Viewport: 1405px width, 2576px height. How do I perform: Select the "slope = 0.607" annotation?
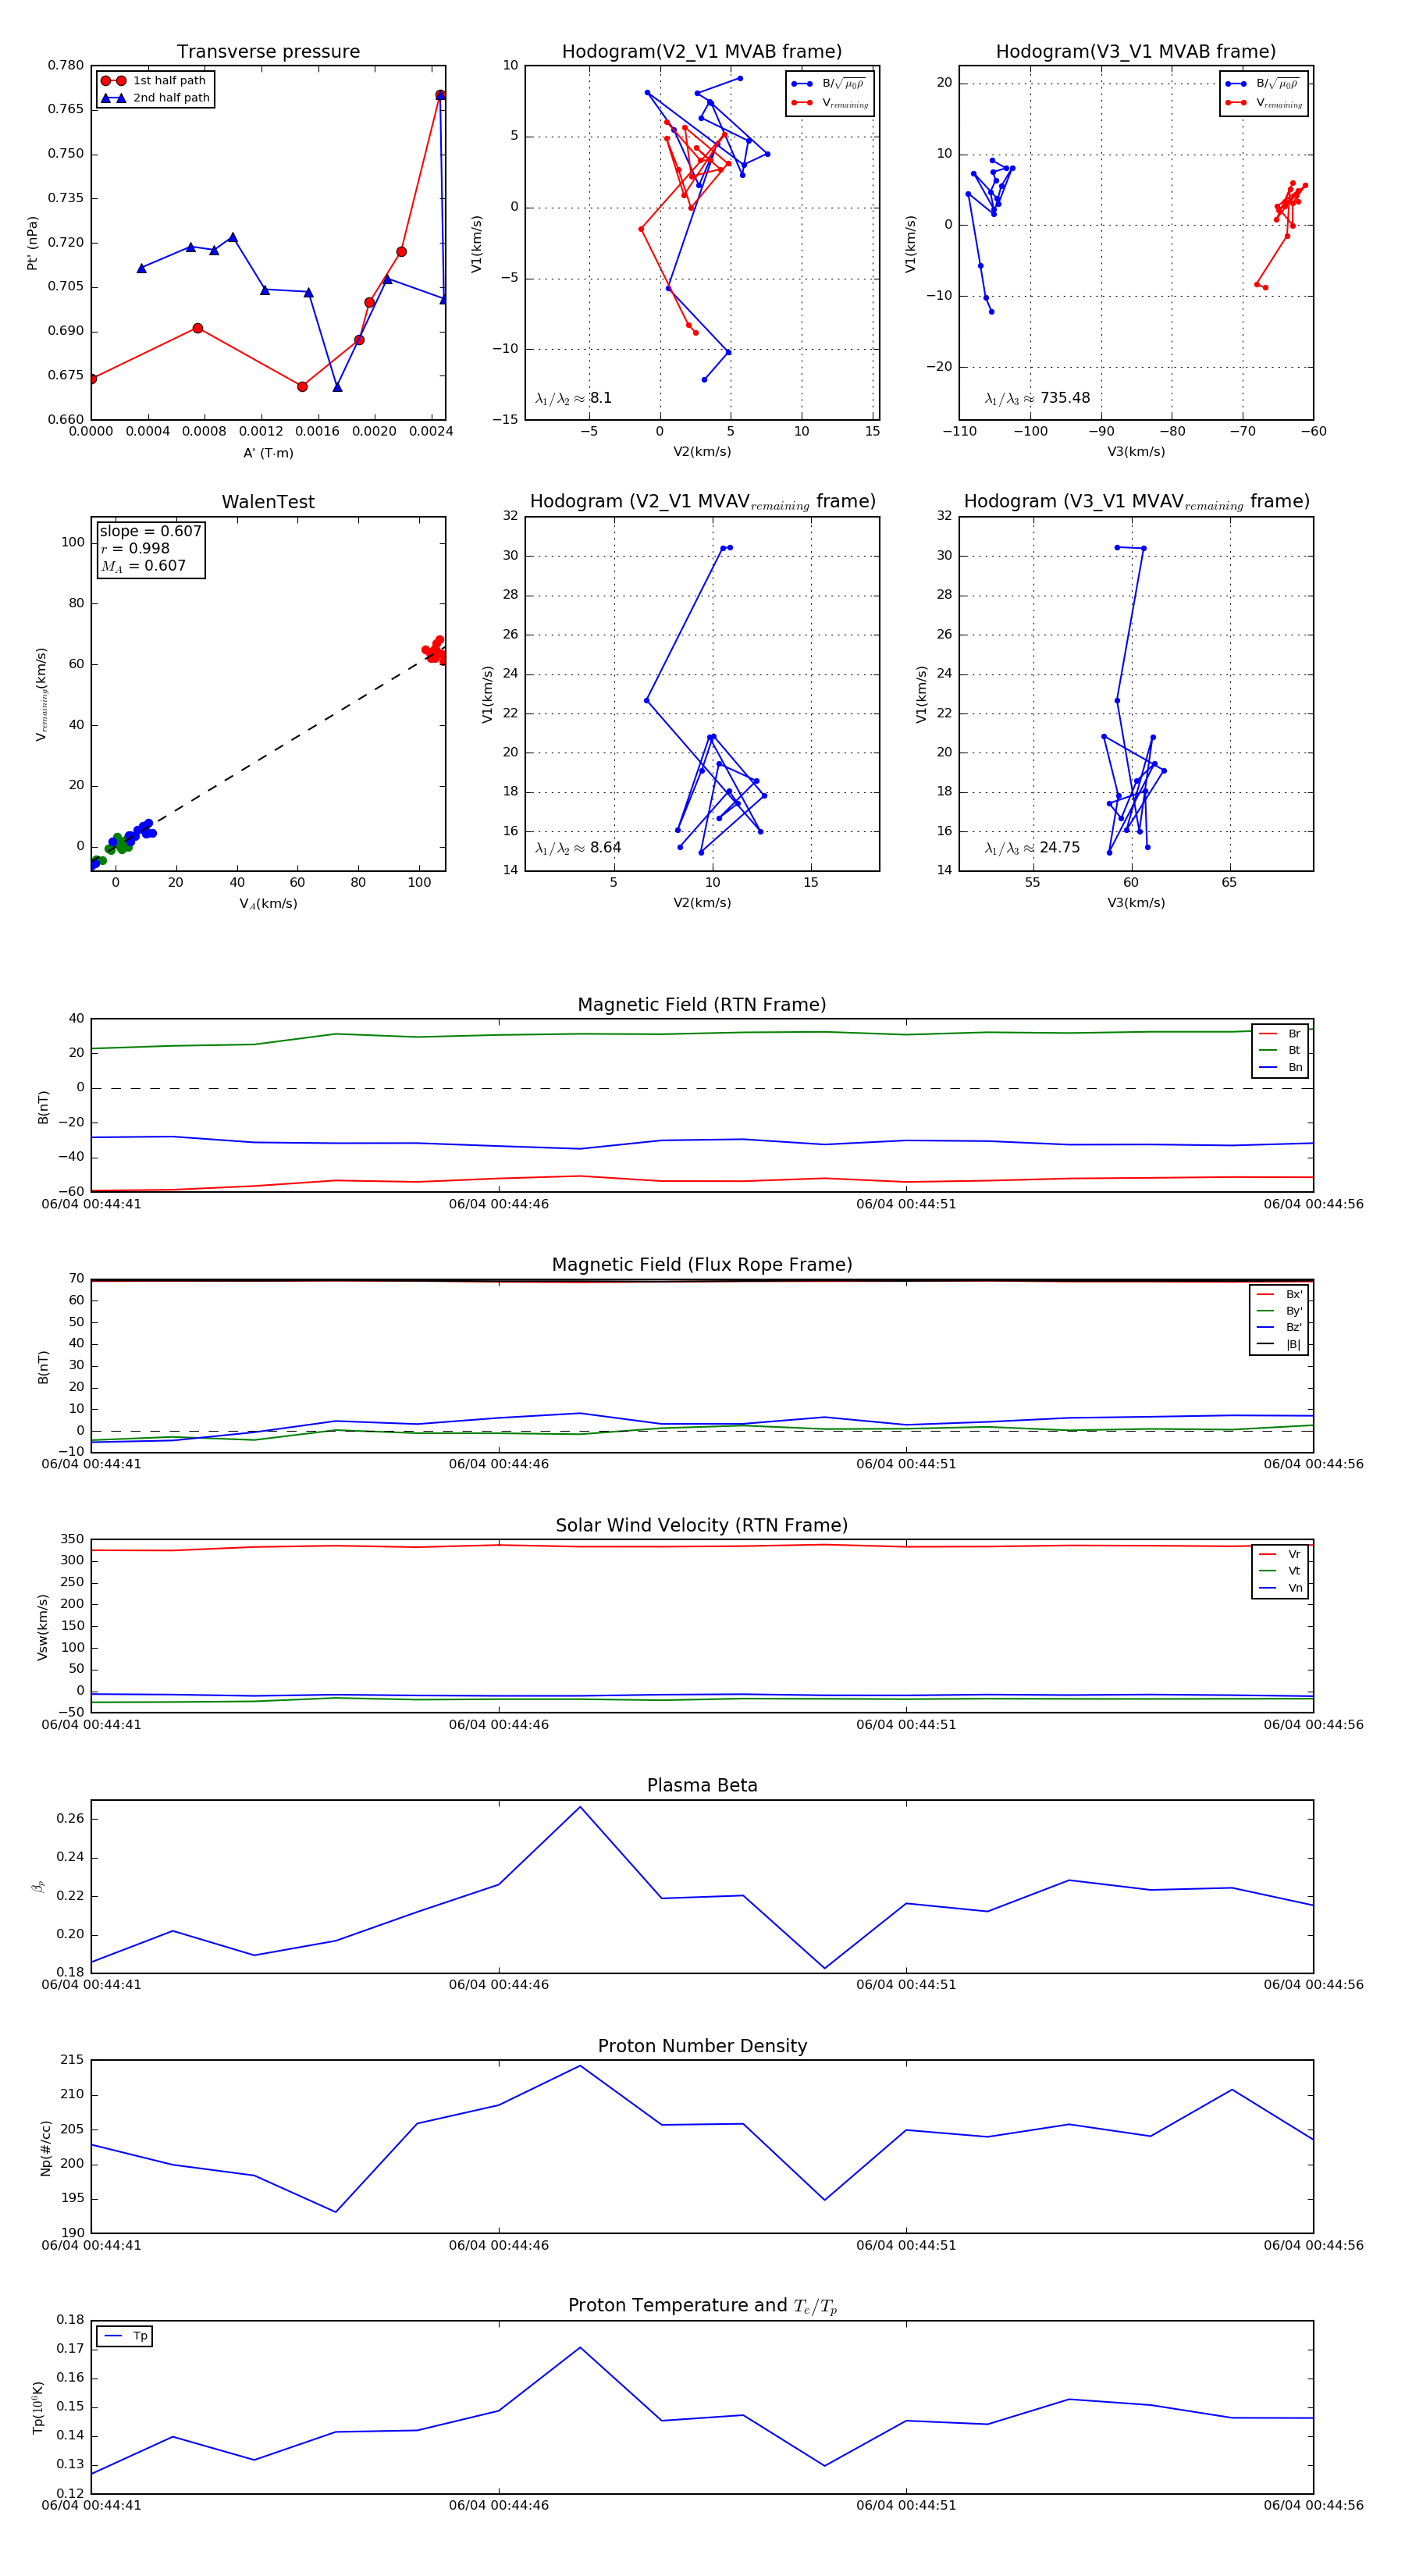[x=150, y=531]
